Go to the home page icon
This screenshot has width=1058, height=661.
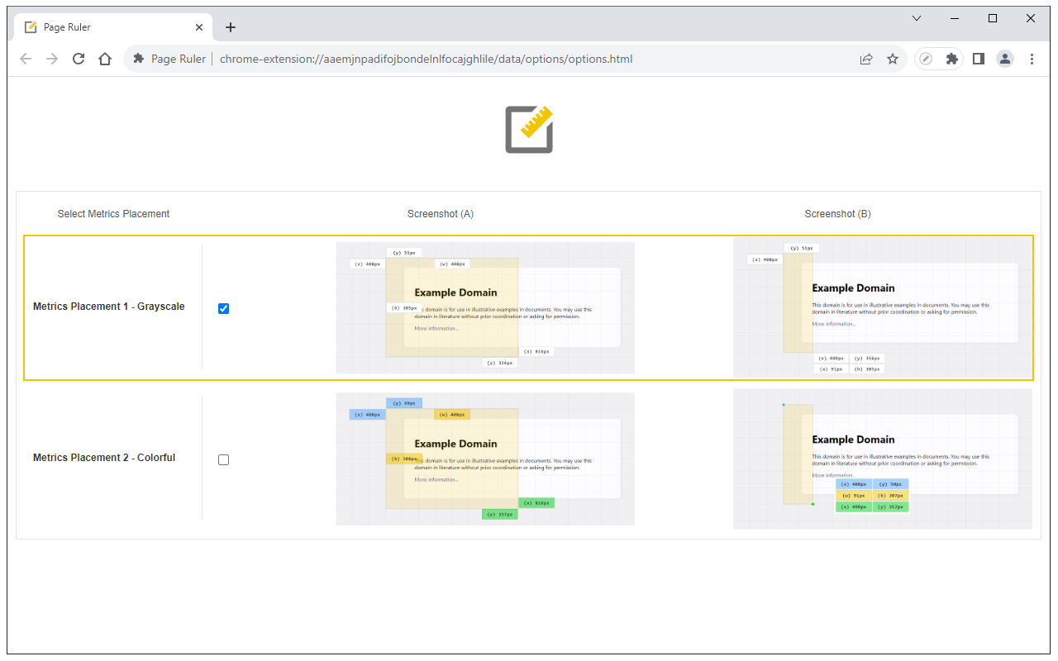tap(105, 59)
